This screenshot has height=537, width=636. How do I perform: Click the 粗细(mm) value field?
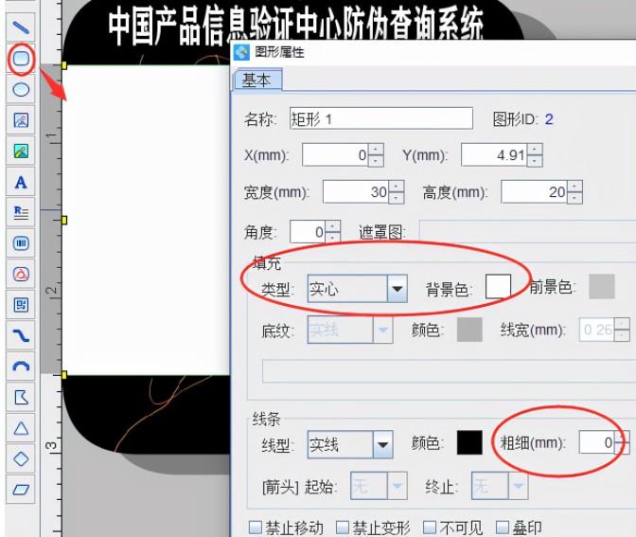tap(596, 442)
